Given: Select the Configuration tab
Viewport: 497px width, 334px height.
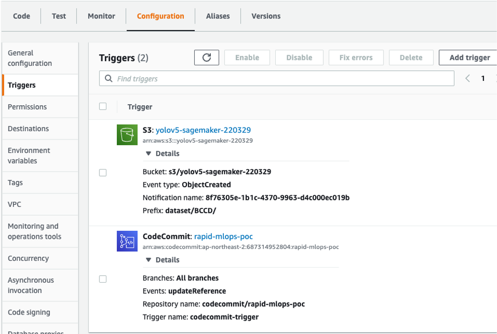Looking at the screenshot, I should pyautogui.click(x=160, y=16).
